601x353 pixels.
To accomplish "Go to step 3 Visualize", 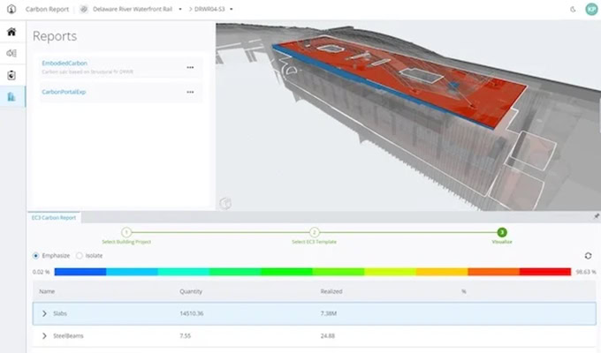I will [x=502, y=232].
